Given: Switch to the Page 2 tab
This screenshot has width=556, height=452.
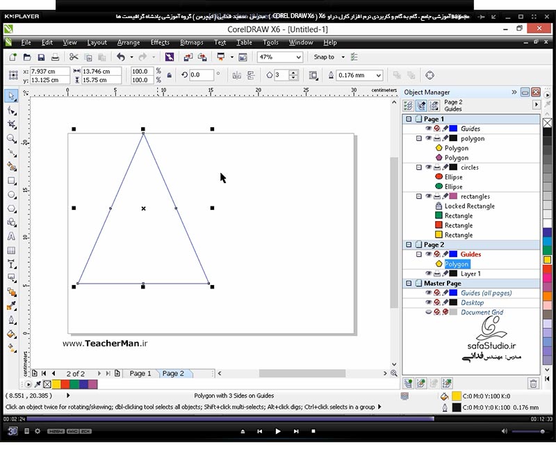Looking at the screenshot, I should [x=173, y=373].
